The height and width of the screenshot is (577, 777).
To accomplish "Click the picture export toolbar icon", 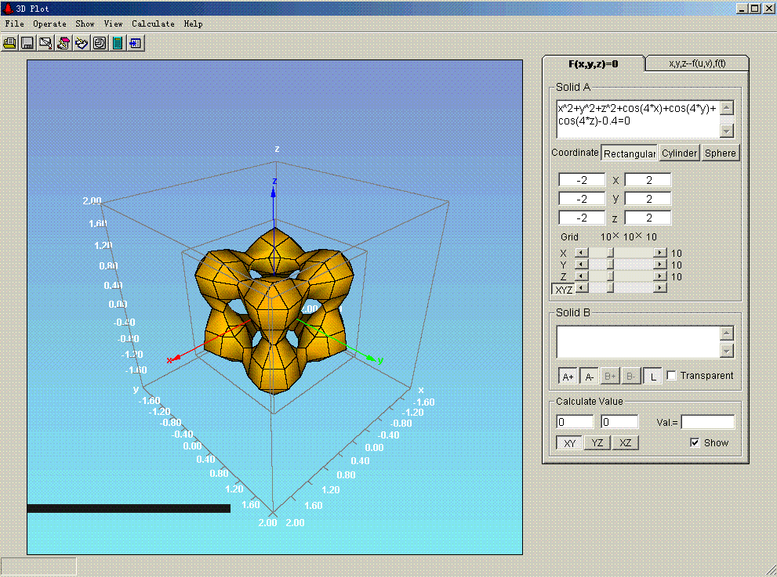I will click(45, 43).
